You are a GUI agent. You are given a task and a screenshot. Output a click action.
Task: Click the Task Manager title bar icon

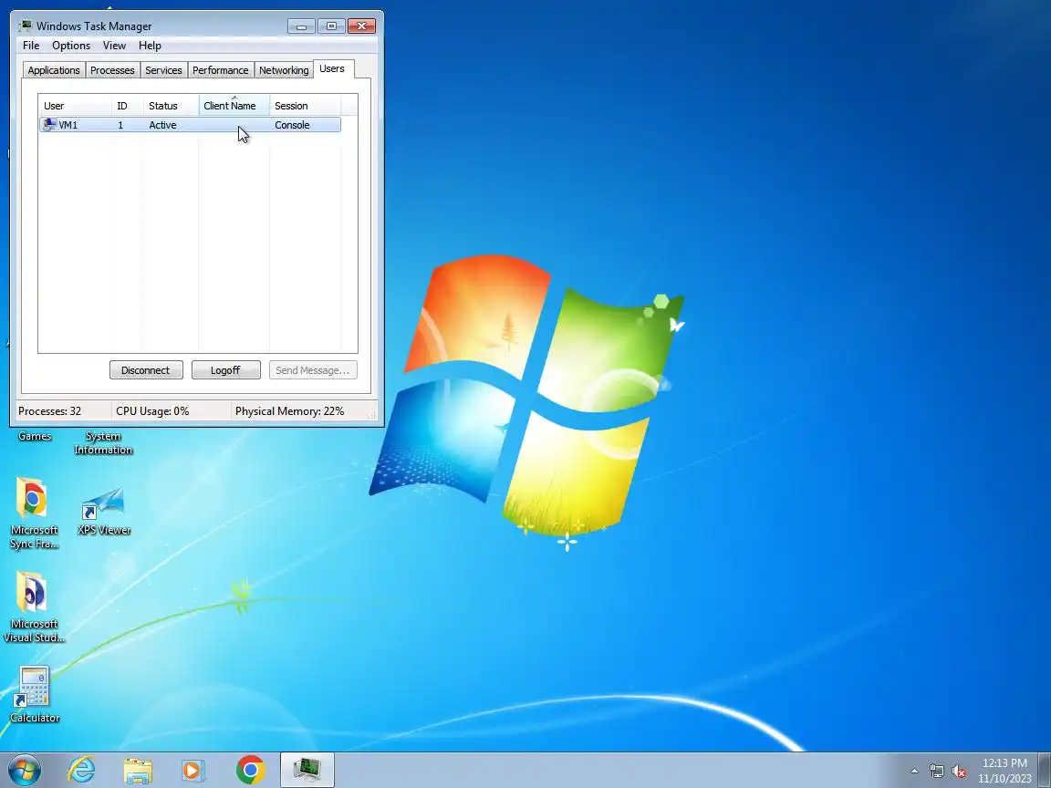pyautogui.click(x=26, y=26)
